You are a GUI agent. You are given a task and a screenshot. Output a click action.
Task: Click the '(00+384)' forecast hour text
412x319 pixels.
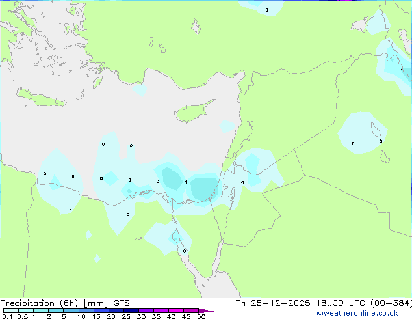pyautogui.click(x=391, y=303)
